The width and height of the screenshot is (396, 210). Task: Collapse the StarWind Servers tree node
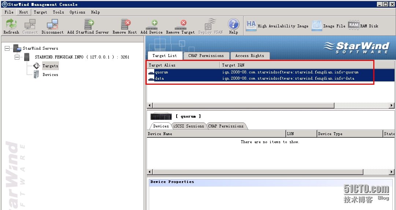7,48
